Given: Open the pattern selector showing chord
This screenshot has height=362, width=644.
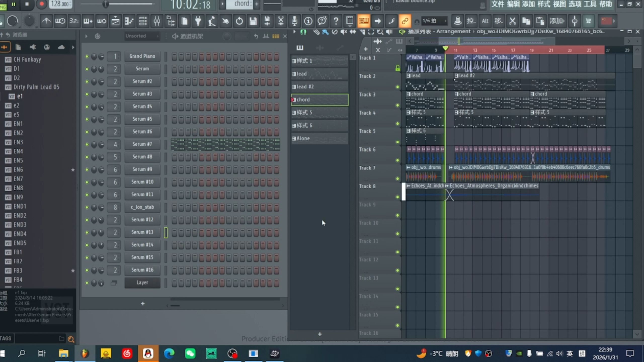Looking at the screenshot, I should point(239,4).
